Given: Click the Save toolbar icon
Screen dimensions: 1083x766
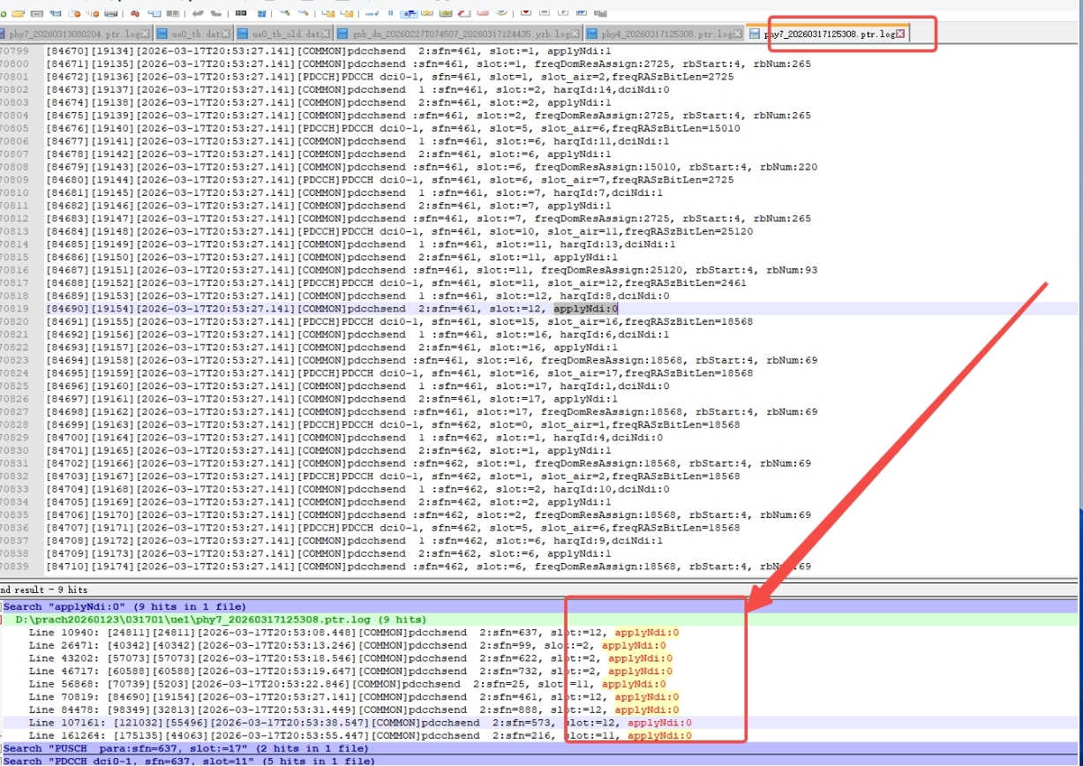Looking at the screenshot, I should [36, 12].
